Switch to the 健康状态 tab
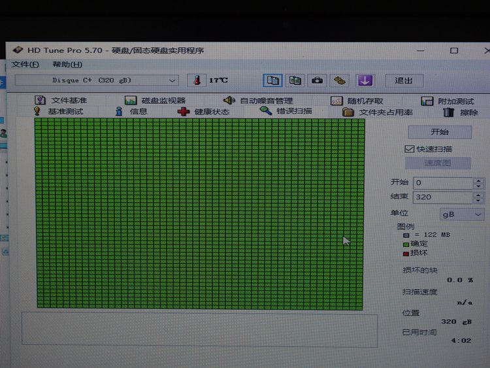 point(203,112)
